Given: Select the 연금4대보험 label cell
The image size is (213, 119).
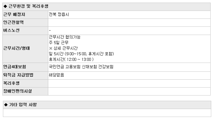Looking at the screenshot, I should 25,67.
